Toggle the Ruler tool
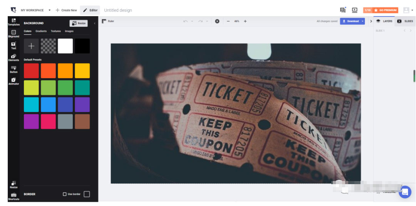The width and height of the screenshot is (416, 206). coord(108,21)
